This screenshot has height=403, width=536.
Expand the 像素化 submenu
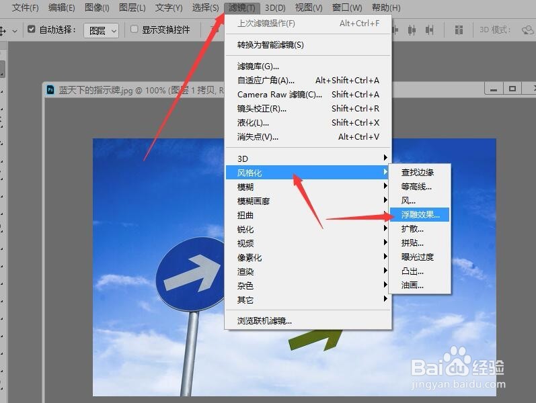tap(308, 257)
